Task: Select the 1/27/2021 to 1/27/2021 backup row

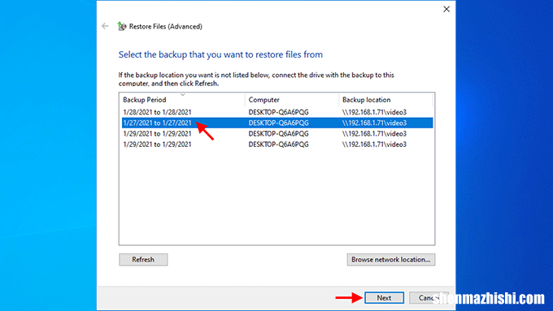Action: pyautogui.click(x=277, y=123)
